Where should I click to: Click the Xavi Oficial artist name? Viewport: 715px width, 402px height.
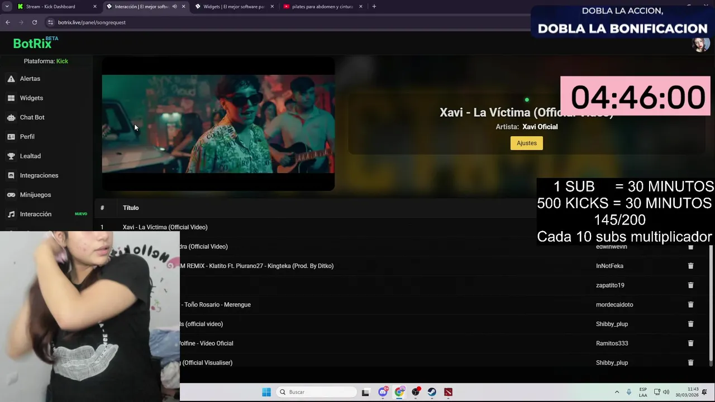(540, 127)
